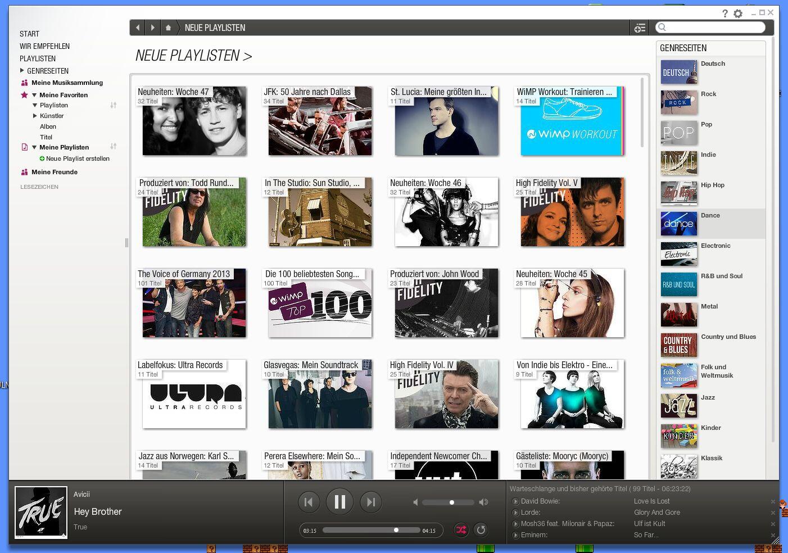Open the Hip Hop genre icon
Screen dimensions: 788x553
[679, 193]
